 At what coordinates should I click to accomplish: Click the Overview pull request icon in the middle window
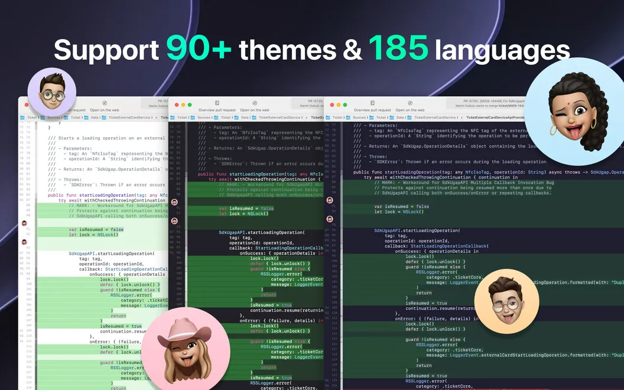click(217, 103)
